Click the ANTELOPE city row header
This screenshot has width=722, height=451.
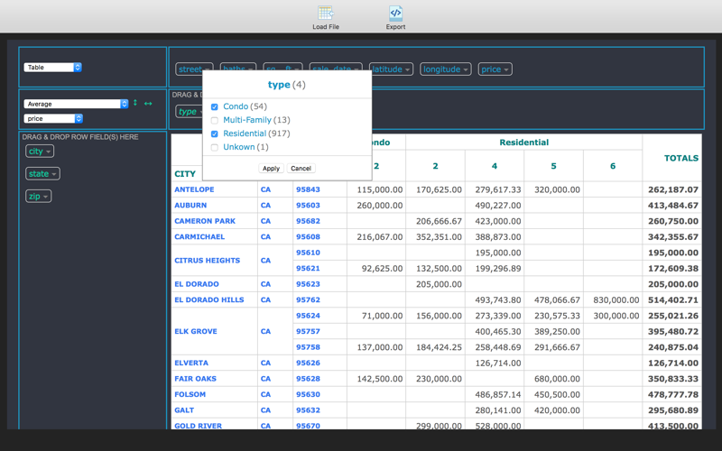pyautogui.click(x=194, y=189)
